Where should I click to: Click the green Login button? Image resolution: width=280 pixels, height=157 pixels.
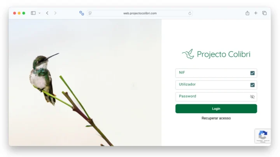click(216, 109)
